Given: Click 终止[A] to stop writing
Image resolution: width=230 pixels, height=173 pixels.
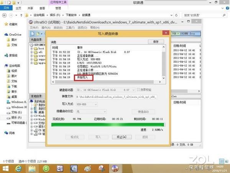Looking at the screenshot, I should pos(122,137).
